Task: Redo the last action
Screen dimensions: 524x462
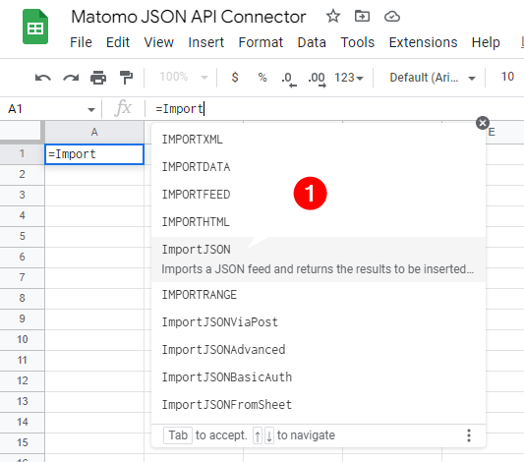Action: click(x=71, y=78)
